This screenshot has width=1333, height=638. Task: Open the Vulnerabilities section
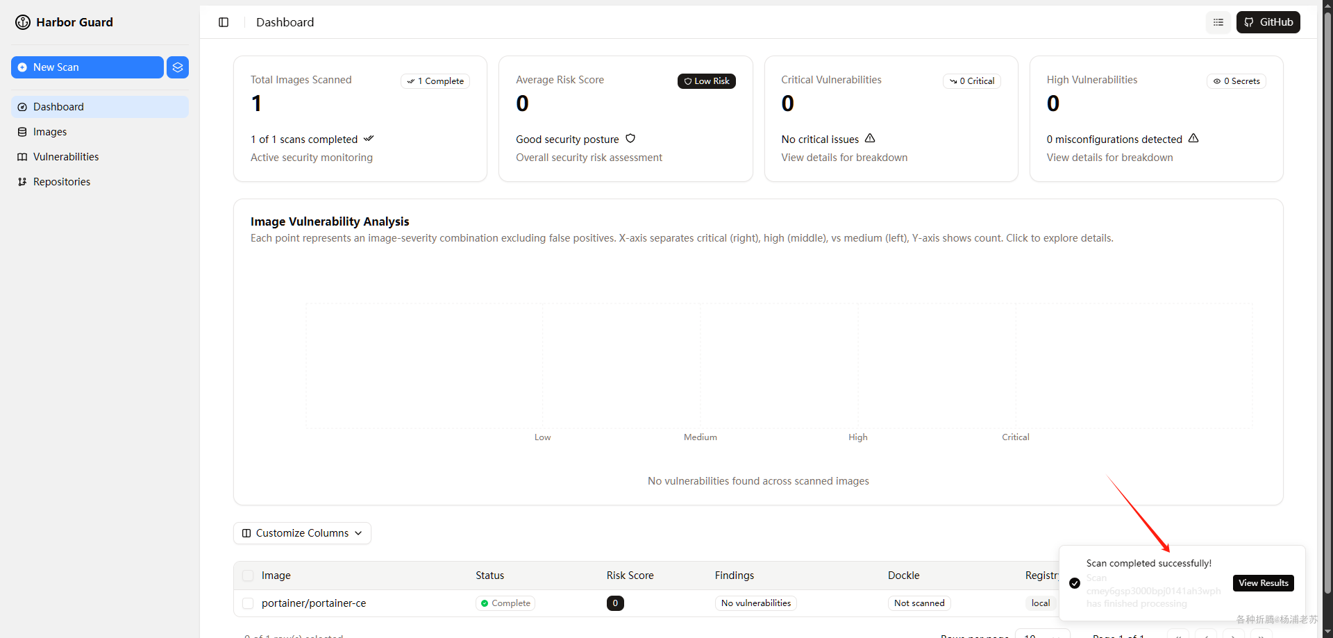100,157
